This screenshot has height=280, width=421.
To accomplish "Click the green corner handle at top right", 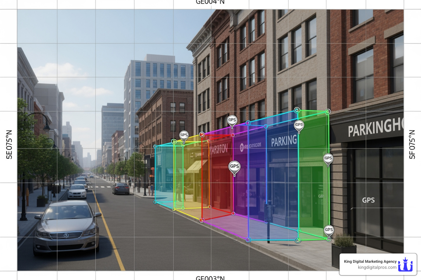I will pyautogui.click(x=327, y=112).
